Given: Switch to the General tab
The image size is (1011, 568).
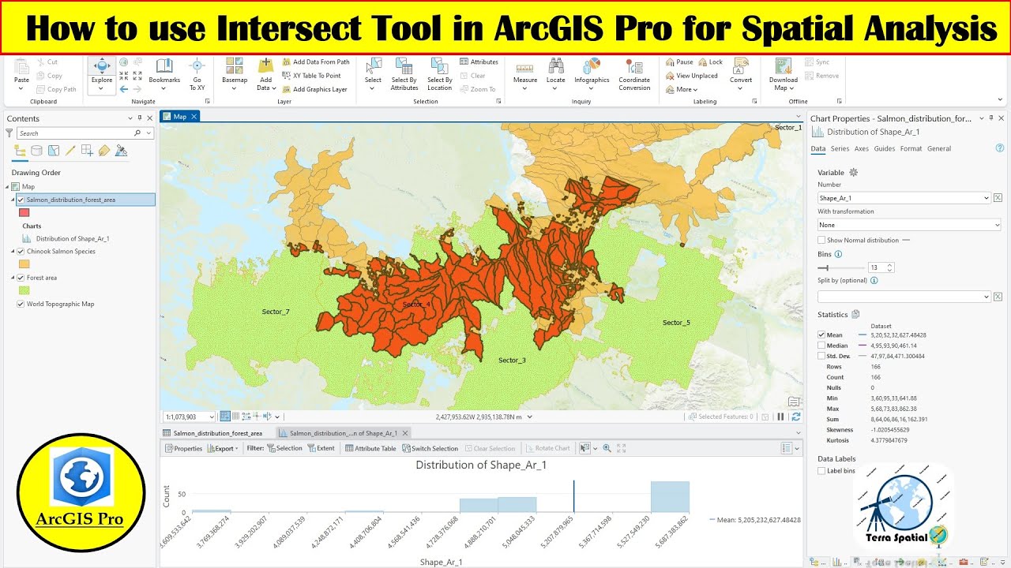Looking at the screenshot, I should (939, 148).
